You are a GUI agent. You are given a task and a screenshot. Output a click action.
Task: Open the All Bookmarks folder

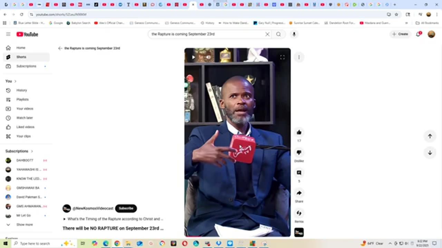tap(427, 23)
